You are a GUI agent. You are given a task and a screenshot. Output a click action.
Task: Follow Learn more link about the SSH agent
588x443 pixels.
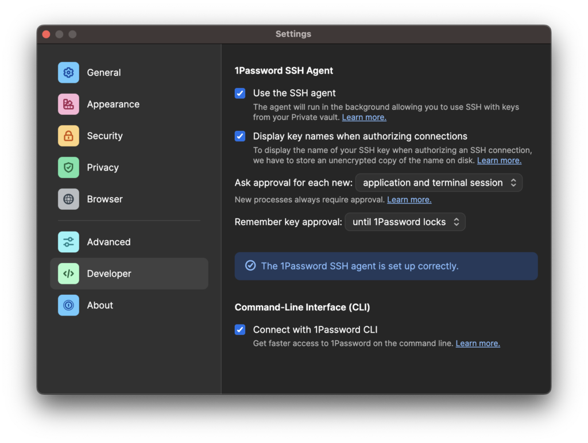(364, 117)
